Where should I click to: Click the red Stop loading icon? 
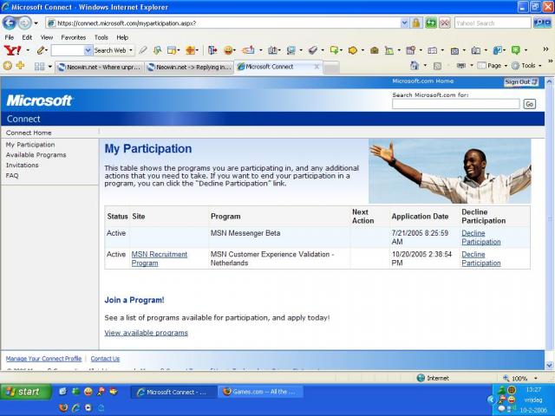click(x=445, y=23)
